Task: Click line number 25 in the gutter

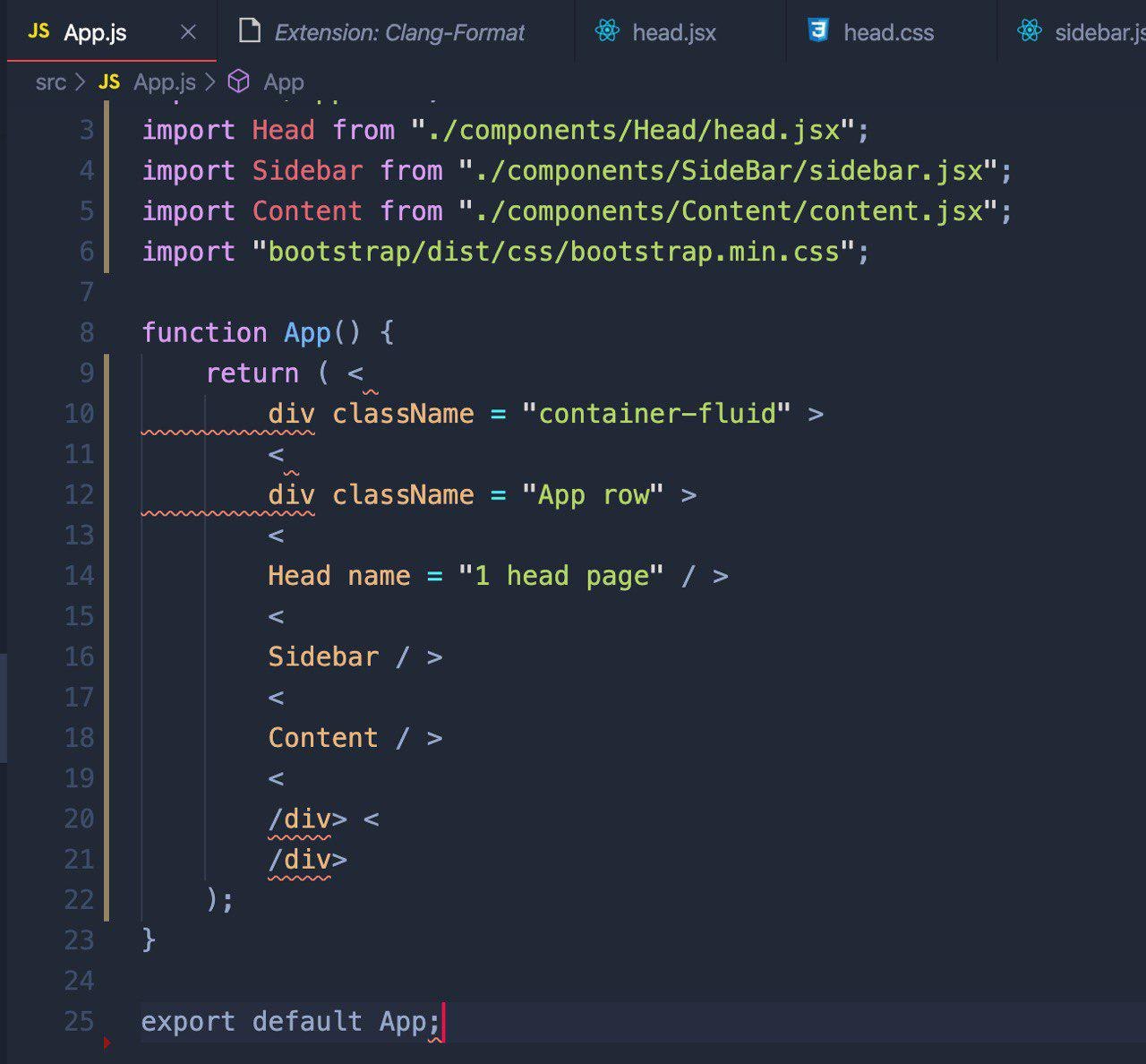Action: pyautogui.click(x=79, y=1021)
